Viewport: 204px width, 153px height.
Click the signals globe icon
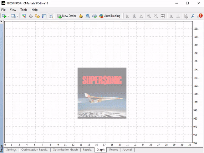94,16
